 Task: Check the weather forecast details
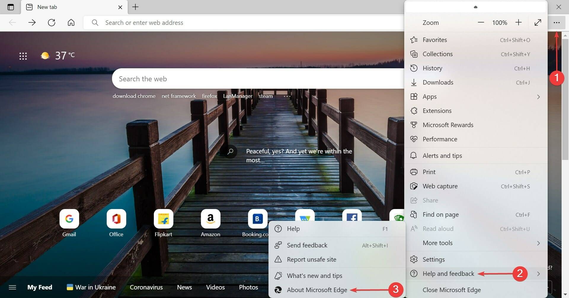pos(58,55)
